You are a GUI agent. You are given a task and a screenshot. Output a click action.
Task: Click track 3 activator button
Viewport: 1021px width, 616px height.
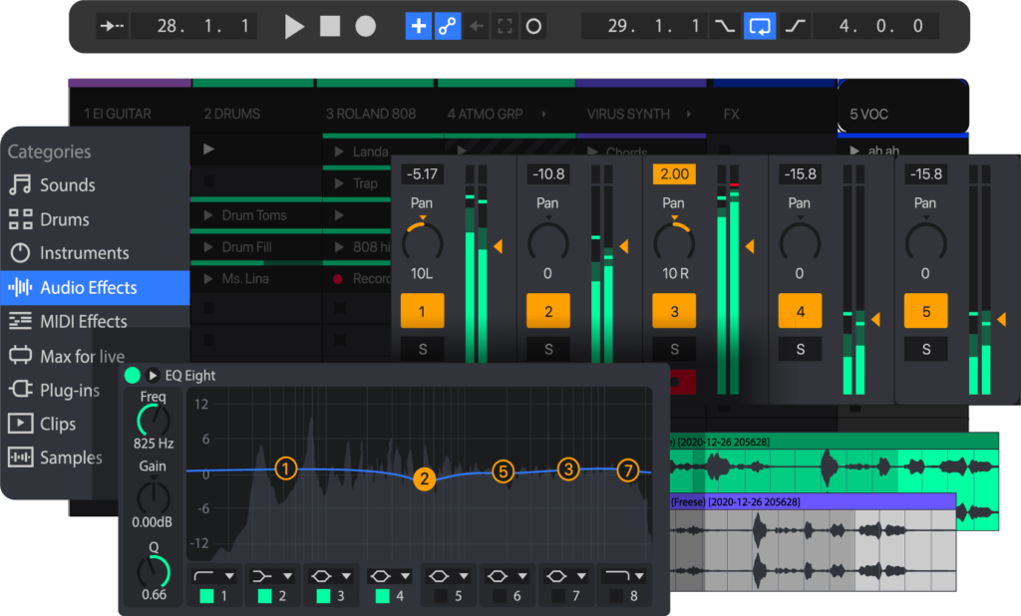[674, 312]
